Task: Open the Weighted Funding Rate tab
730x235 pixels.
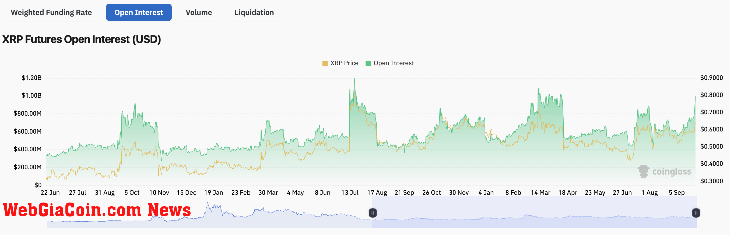Action: coord(51,12)
